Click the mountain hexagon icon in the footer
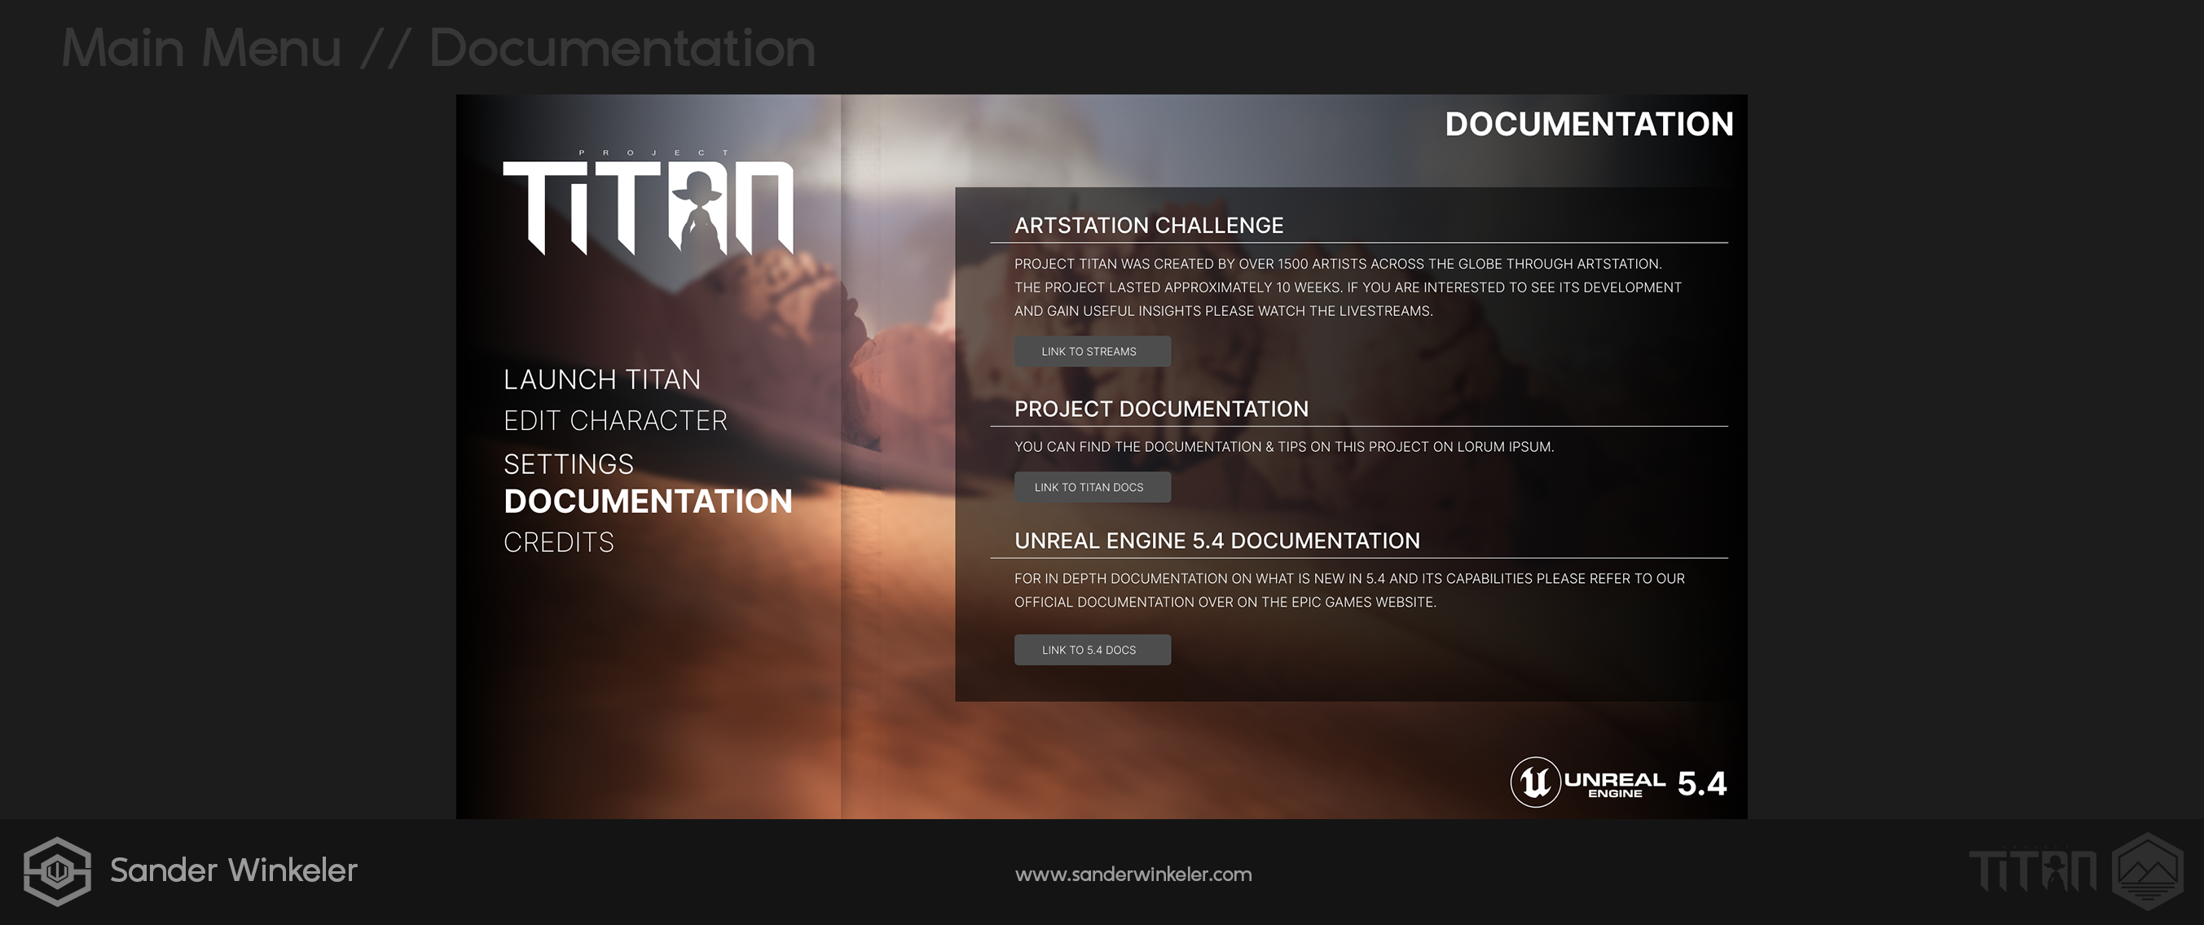The image size is (2204, 925). tap(2148, 871)
